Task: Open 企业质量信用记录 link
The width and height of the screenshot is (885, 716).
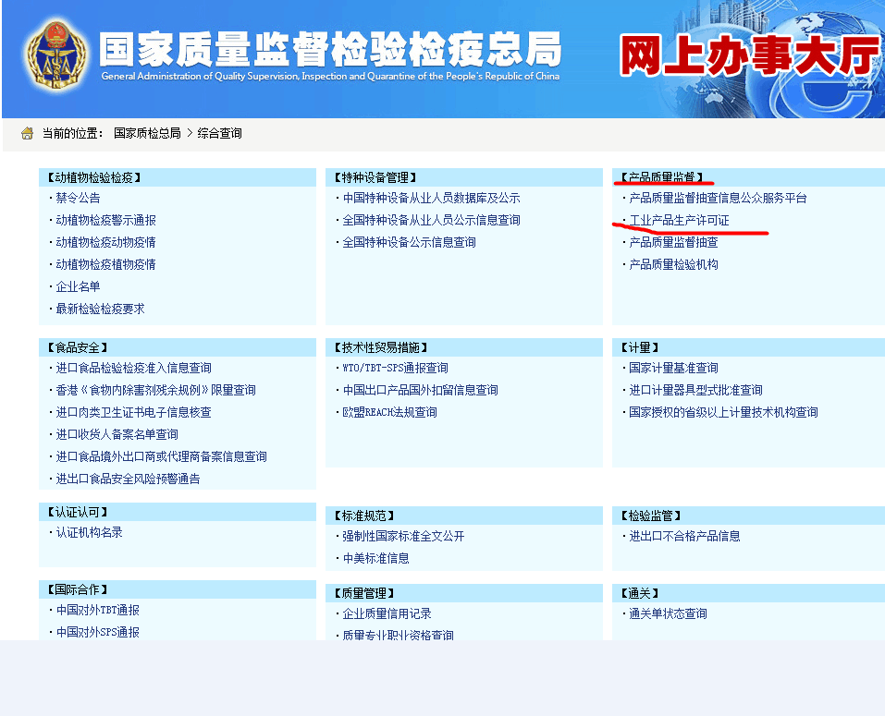Action: (x=387, y=613)
